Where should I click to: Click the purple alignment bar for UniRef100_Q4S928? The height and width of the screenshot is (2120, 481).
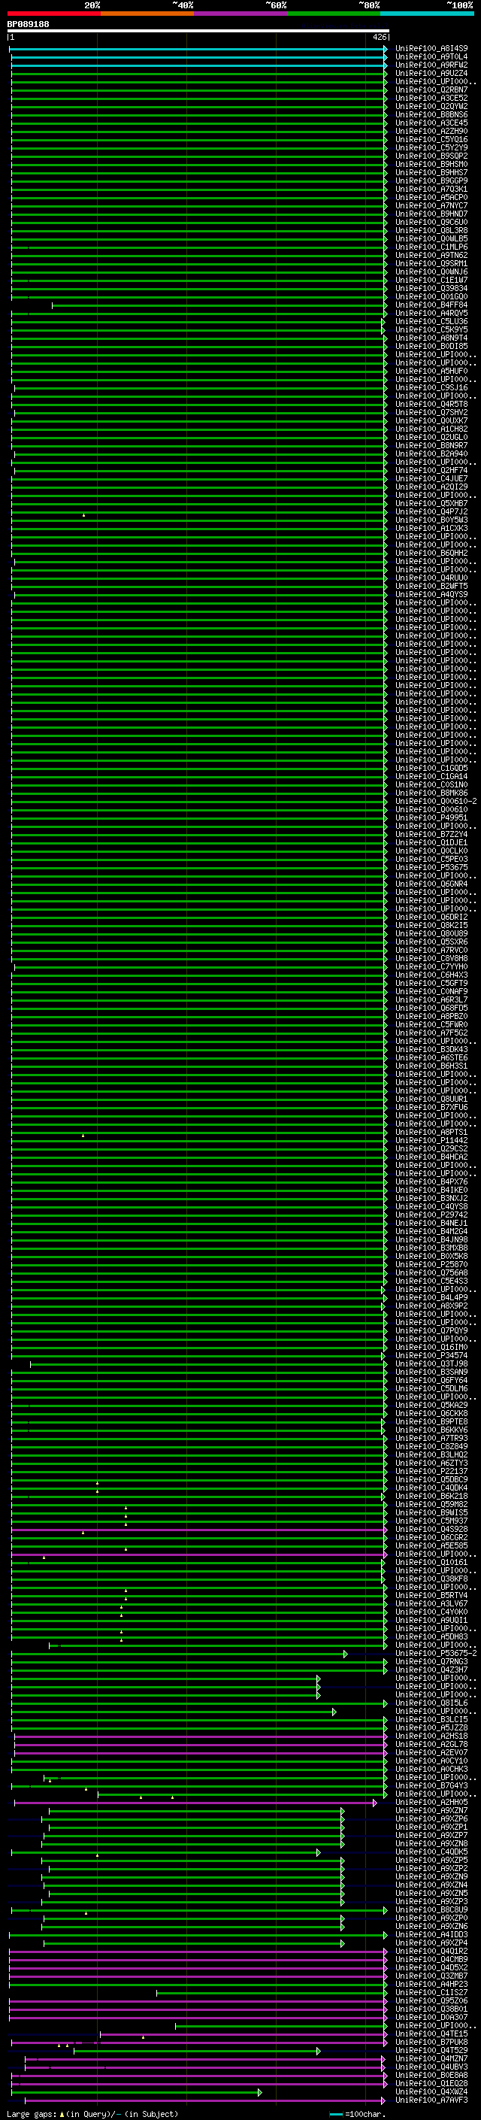point(199,1529)
